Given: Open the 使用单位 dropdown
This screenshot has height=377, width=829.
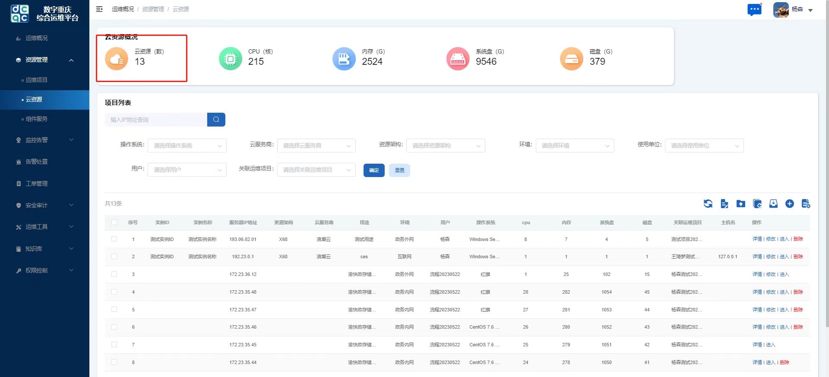Looking at the screenshot, I should [704, 146].
